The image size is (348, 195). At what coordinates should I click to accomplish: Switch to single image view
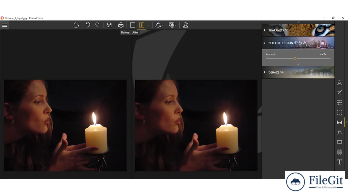[x=133, y=25]
